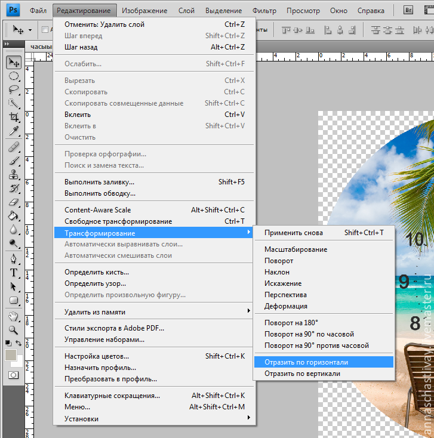Toggle the auto-select checkbox in options bar

click(x=45, y=29)
